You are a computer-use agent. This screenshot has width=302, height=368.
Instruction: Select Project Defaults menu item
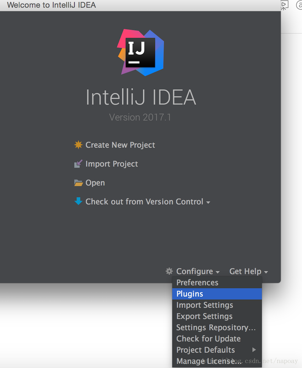(217, 350)
